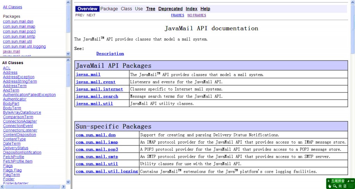Open the DeliveryStatus class link
Screen dimensions: 355x189
tap(16, 148)
